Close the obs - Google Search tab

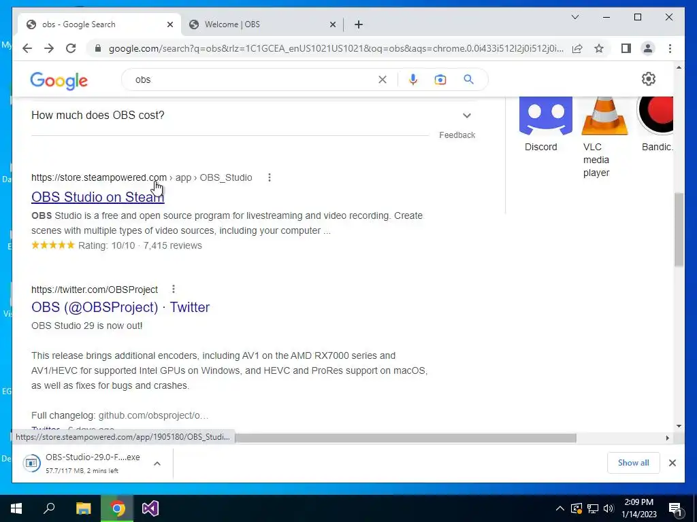click(169, 24)
